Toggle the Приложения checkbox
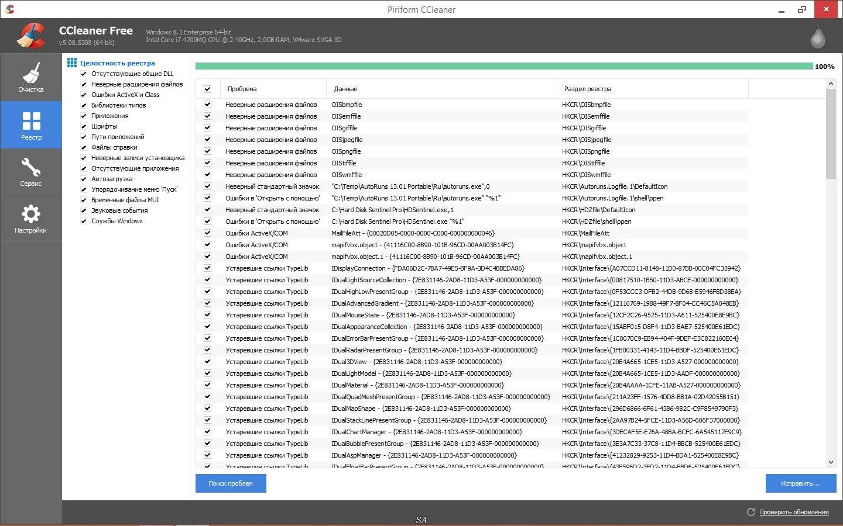 pos(84,116)
